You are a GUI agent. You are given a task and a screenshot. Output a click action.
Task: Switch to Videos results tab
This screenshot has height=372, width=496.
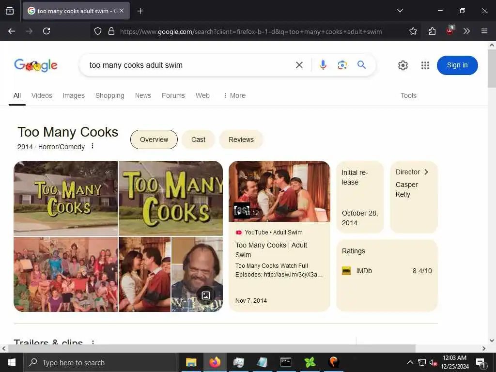pyautogui.click(x=42, y=95)
